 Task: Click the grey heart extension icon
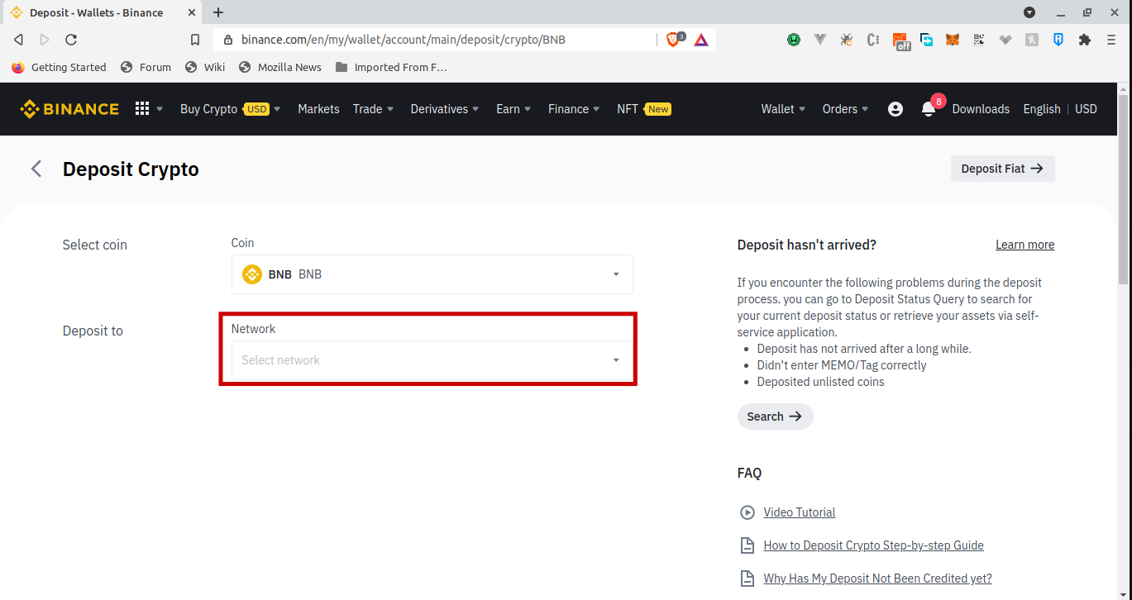(1005, 39)
